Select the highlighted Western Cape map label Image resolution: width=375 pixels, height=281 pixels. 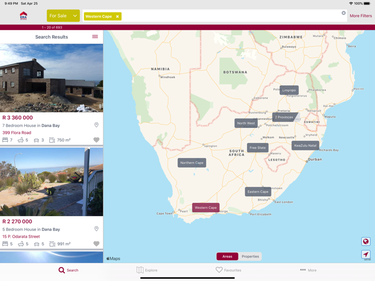pos(206,208)
